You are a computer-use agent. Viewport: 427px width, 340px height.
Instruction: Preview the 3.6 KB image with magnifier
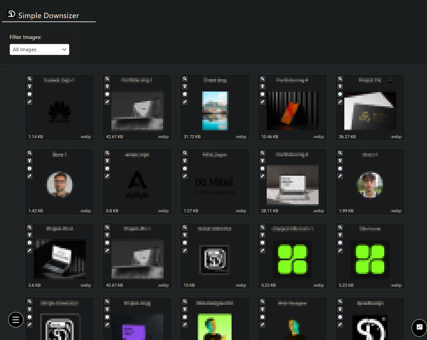(x=30, y=227)
